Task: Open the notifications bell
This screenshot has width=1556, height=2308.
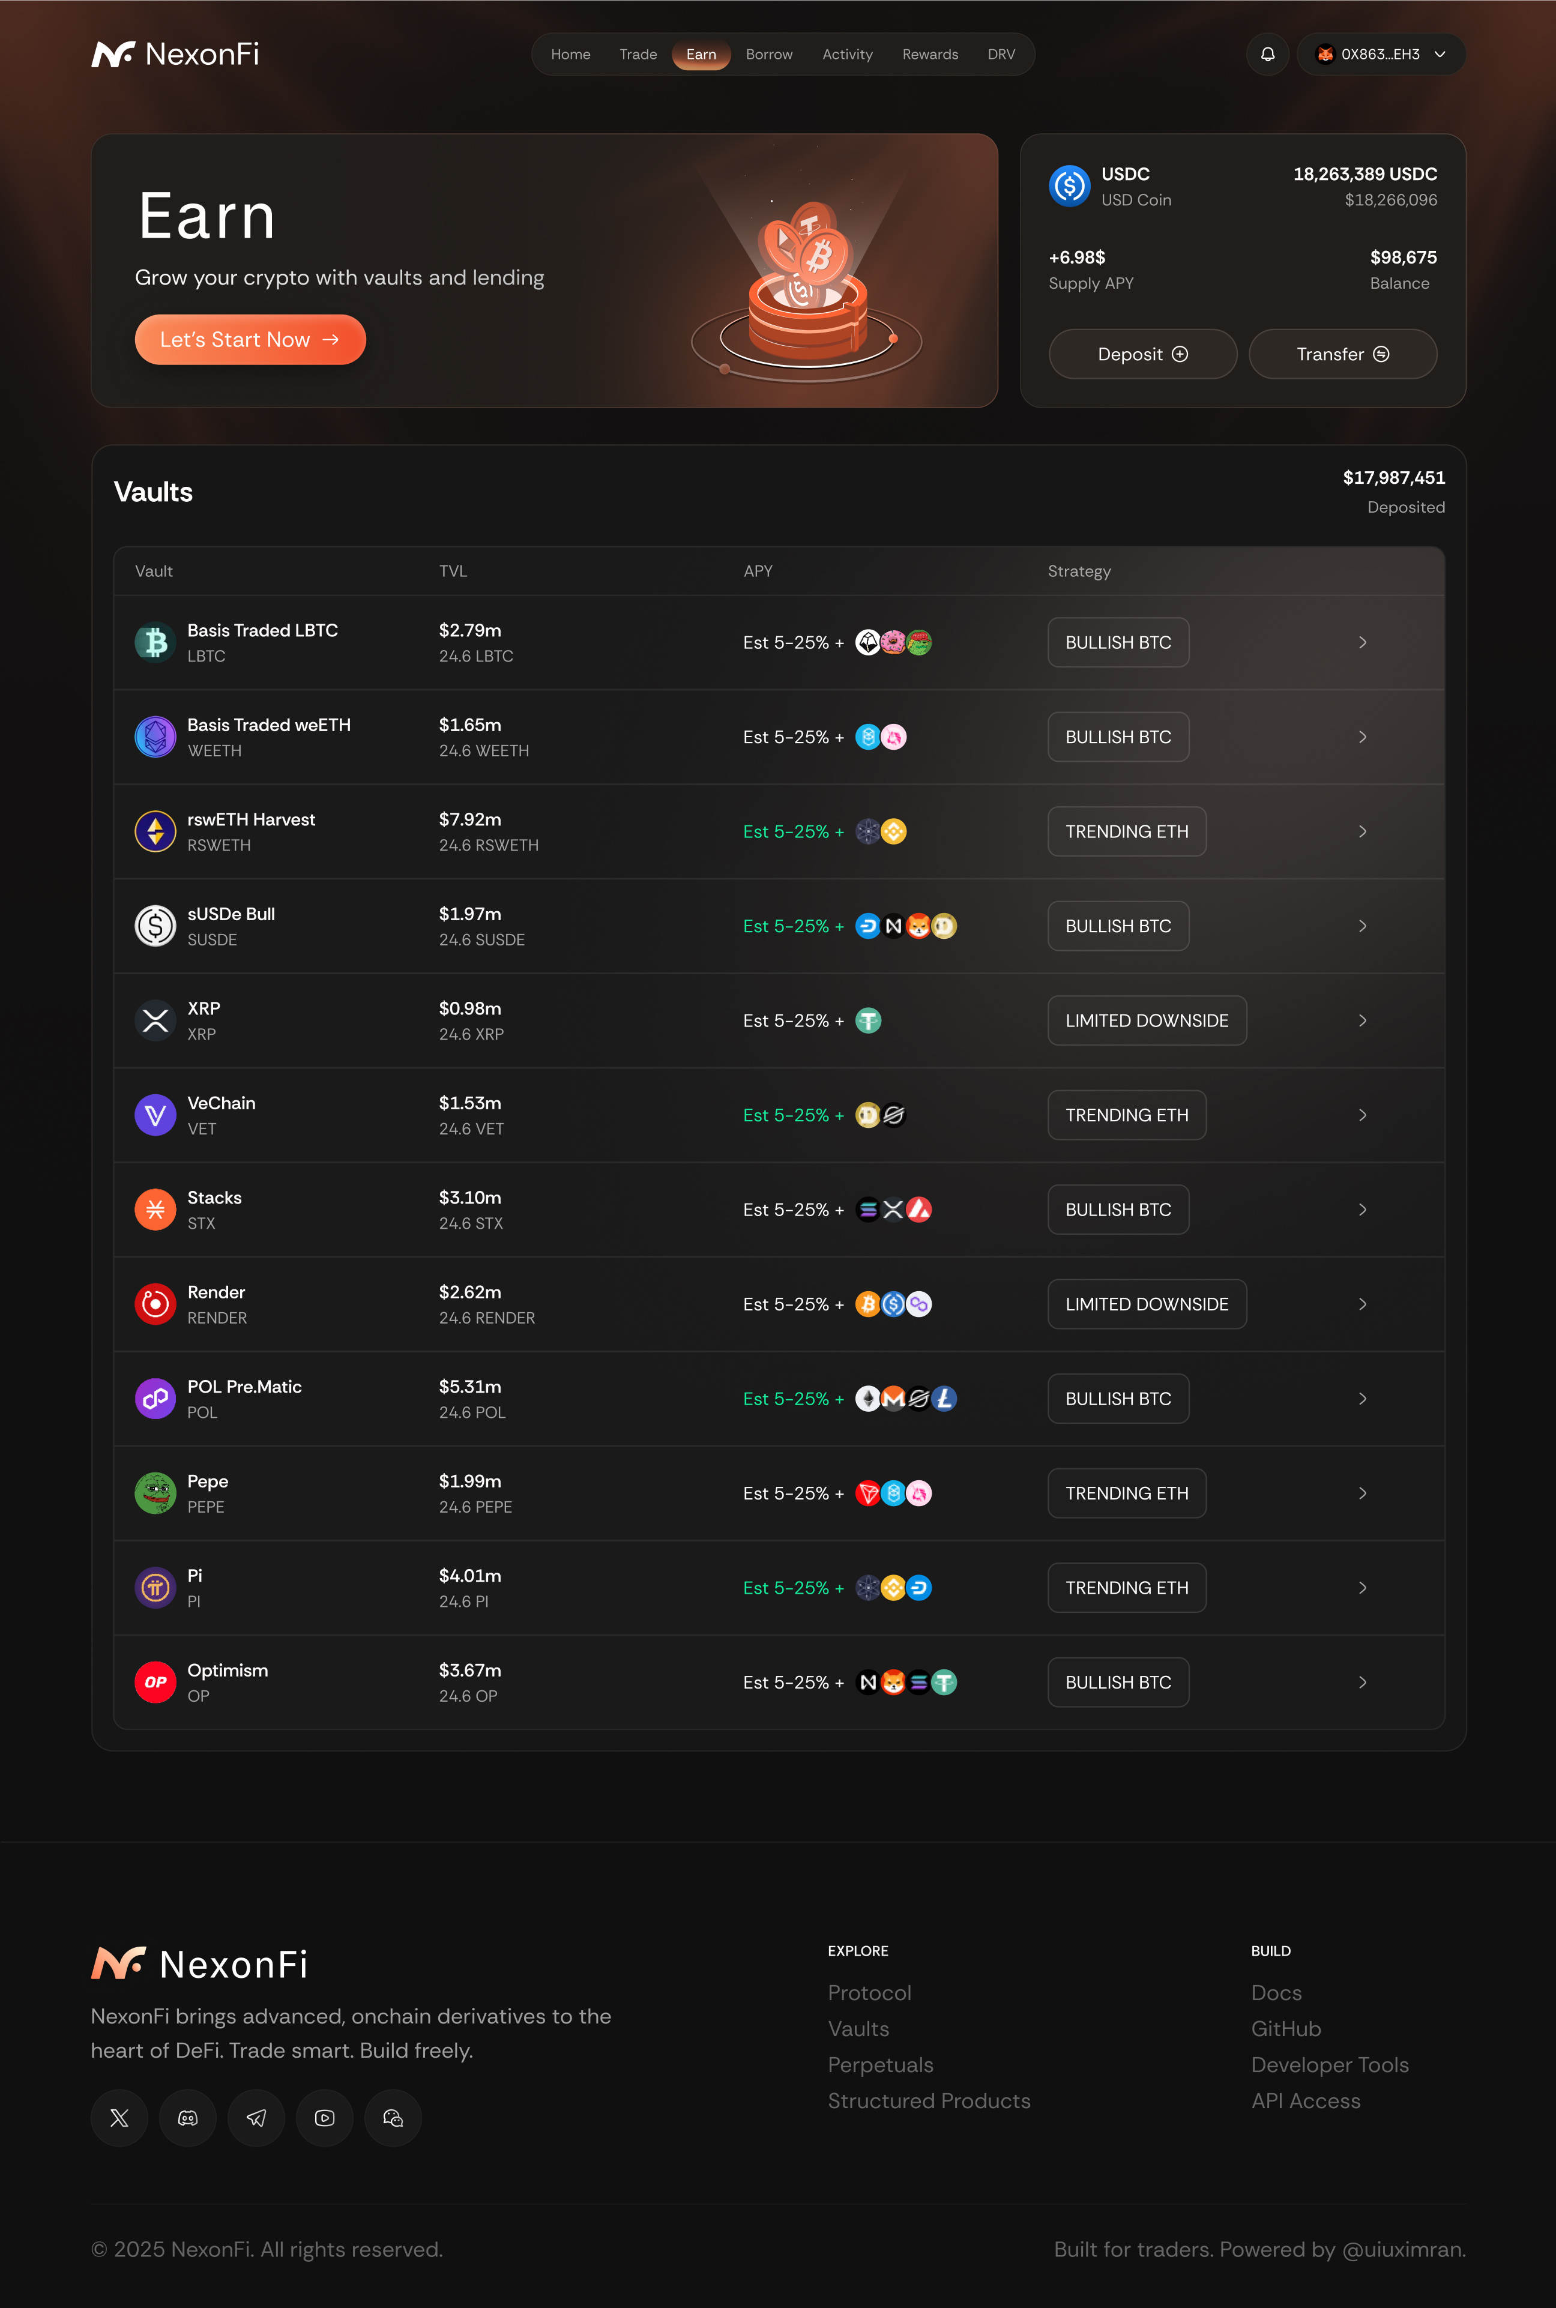Action: point(1267,53)
